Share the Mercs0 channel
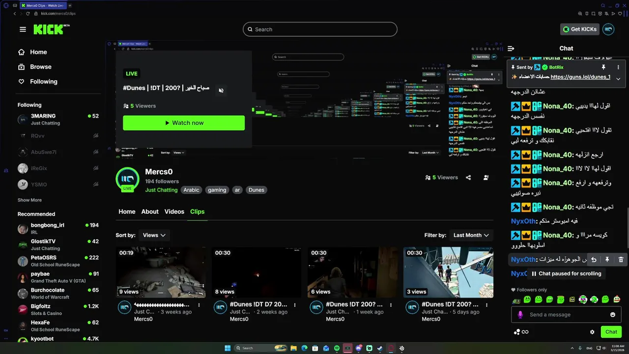Image resolution: width=629 pixels, height=354 pixels. tap(468, 177)
